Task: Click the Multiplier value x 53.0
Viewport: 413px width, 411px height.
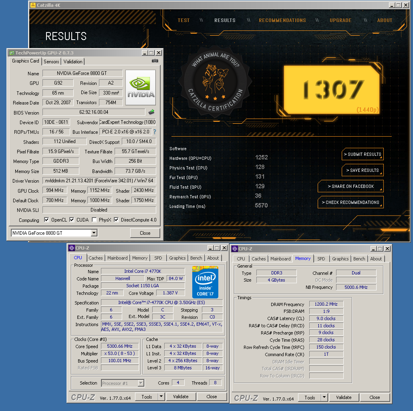Action: pyautogui.click(x=120, y=353)
